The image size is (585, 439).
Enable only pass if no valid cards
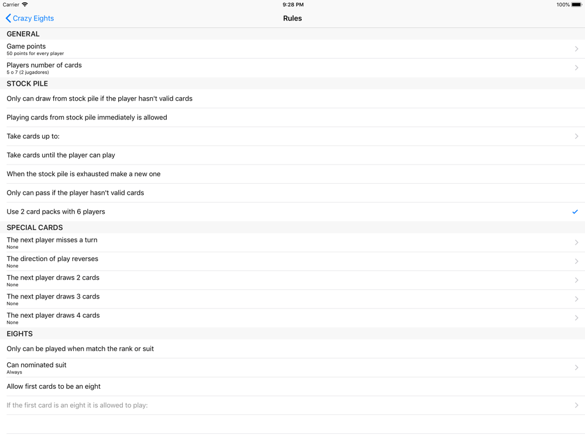tap(292, 193)
